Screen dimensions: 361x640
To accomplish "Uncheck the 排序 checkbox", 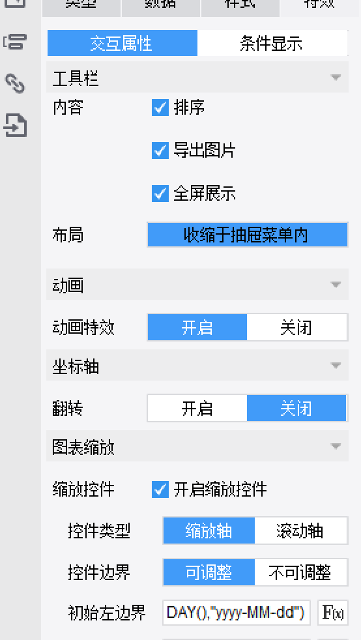I will point(160,108).
